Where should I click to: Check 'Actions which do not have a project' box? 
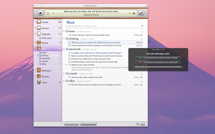(x=70, y=45)
